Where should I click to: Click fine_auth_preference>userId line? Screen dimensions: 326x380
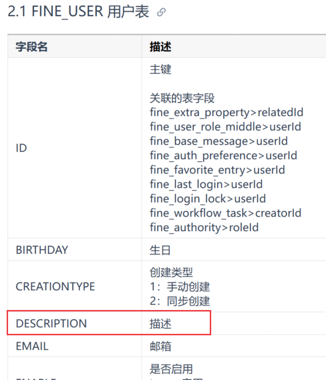point(223,156)
